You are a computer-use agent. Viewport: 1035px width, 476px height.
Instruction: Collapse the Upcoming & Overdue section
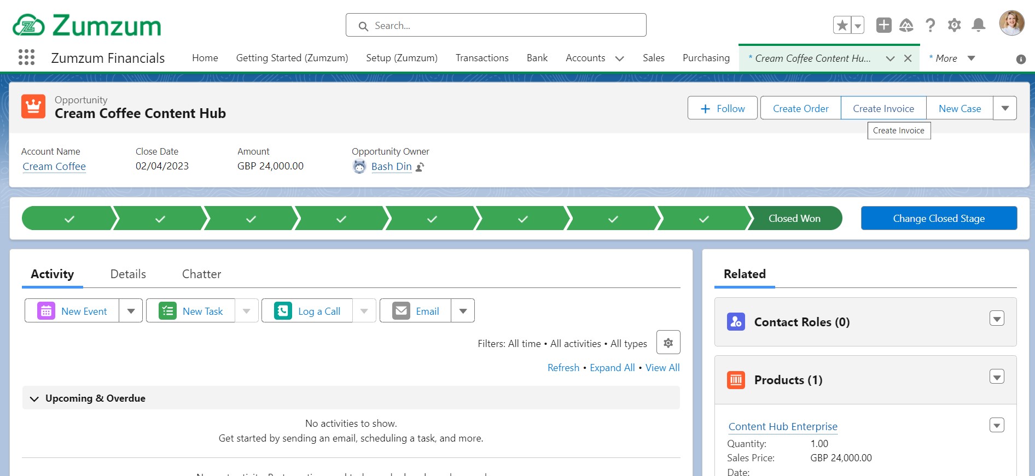[34, 398]
